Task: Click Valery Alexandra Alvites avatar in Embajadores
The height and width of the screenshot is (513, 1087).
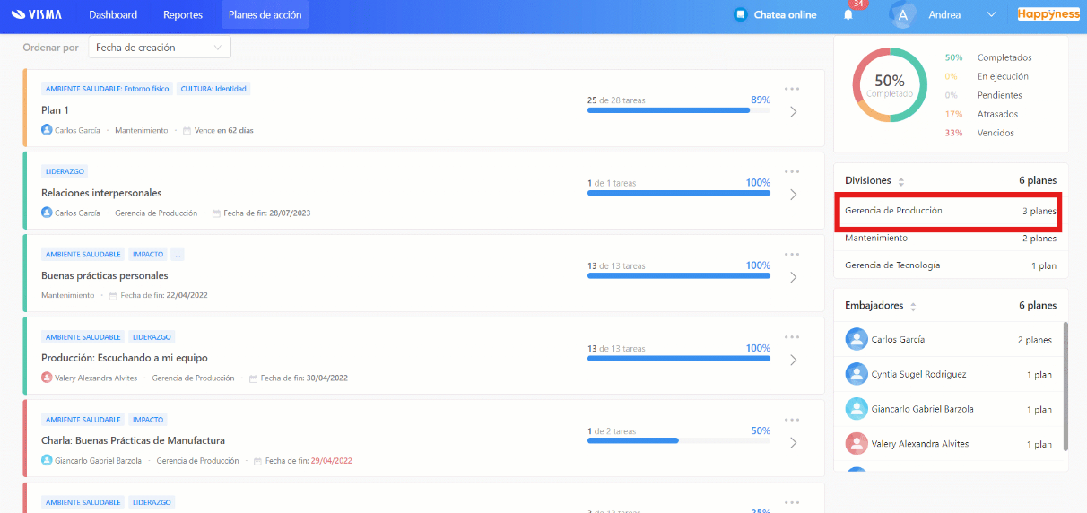Action: point(857,444)
